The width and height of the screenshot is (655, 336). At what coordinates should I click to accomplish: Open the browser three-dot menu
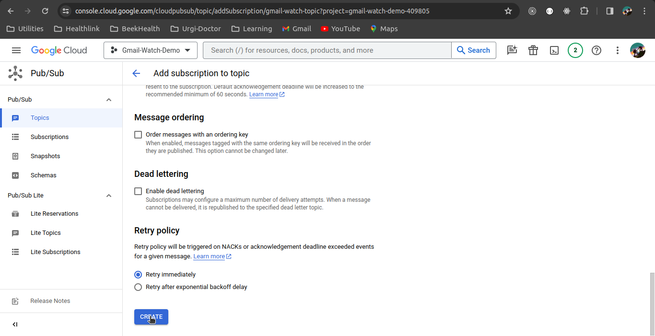[x=645, y=11]
